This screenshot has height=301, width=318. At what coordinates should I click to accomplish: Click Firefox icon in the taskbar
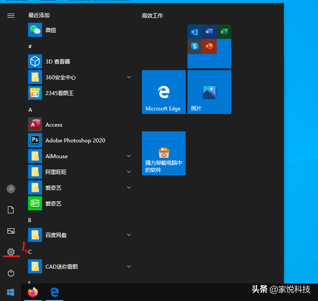pos(33,292)
